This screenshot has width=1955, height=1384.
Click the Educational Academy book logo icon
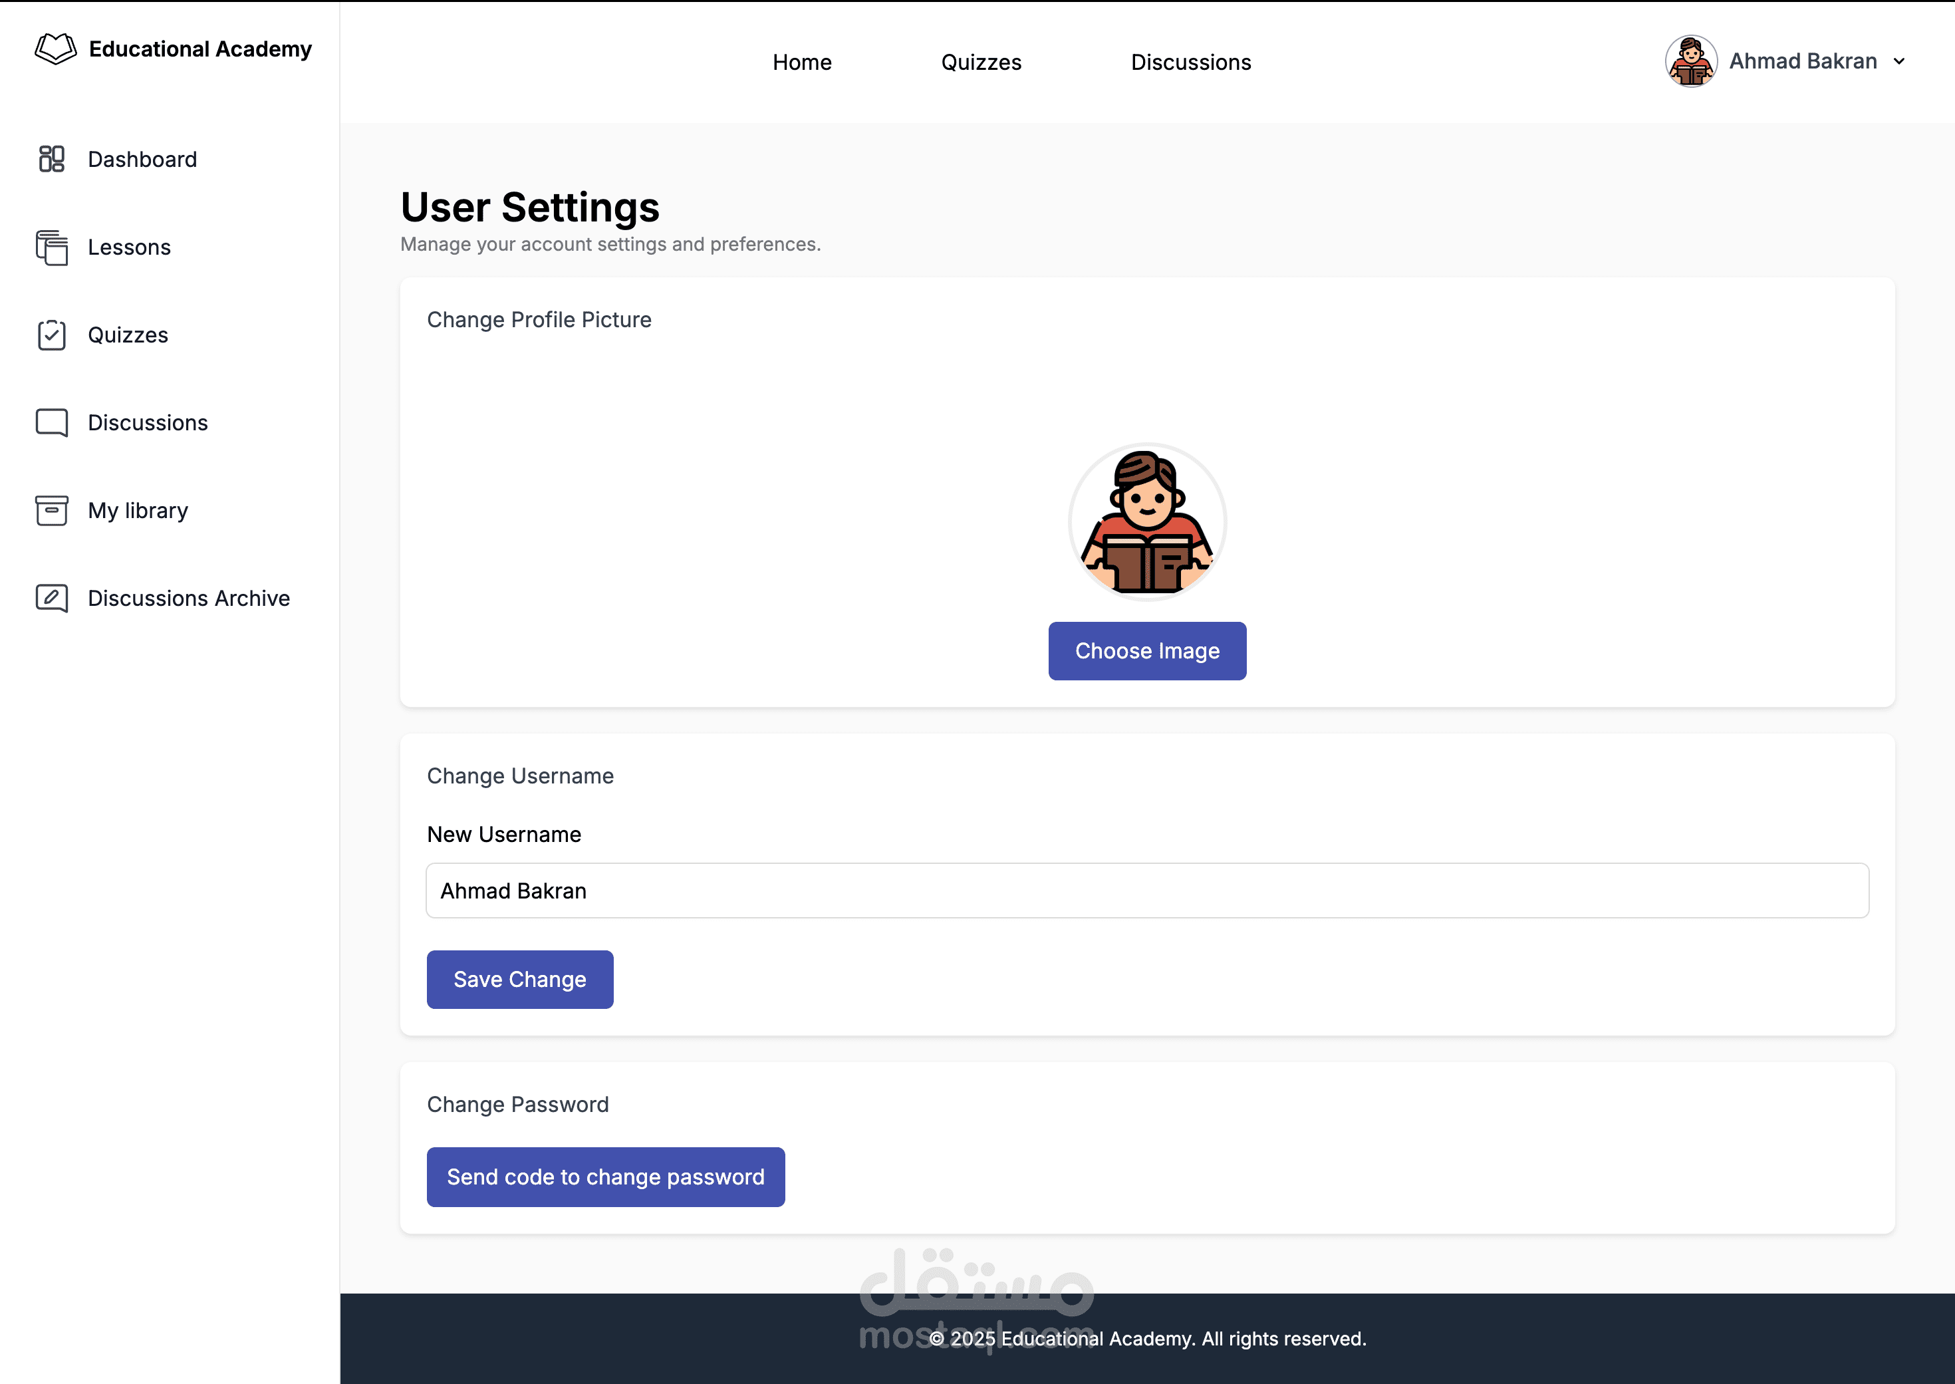point(55,49)
